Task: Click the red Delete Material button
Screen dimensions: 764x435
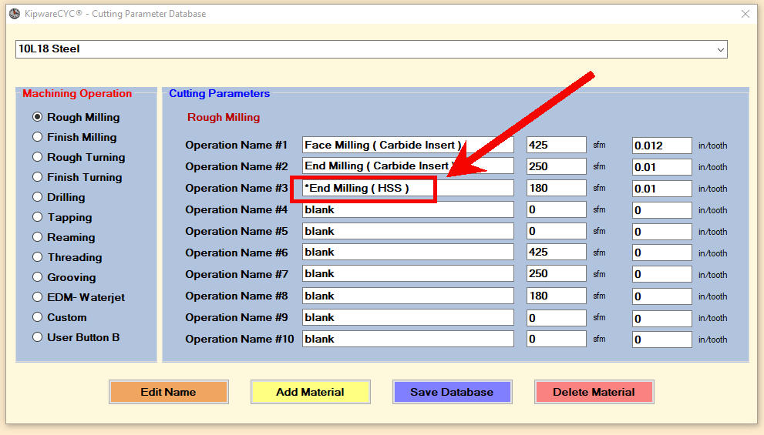Action: 594,392
